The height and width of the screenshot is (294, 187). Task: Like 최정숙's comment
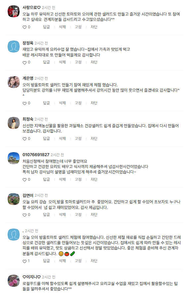[x=25, y=139]
